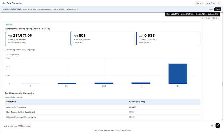
Task: Click the vertical scrollbar thumb
Action: point(223,84)
